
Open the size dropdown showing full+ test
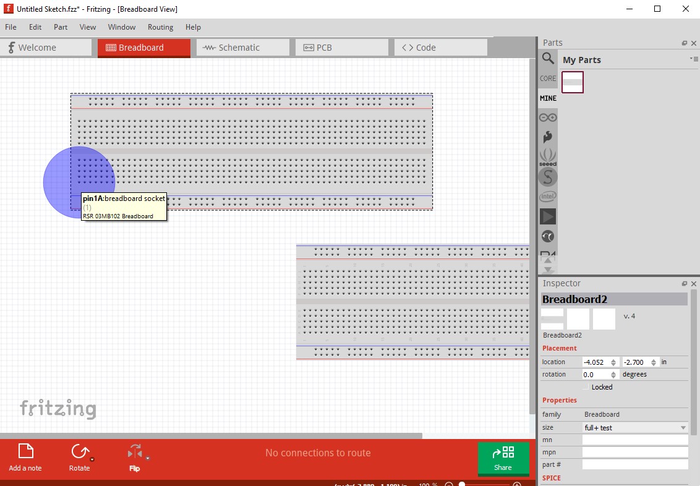tap(634, 427)
